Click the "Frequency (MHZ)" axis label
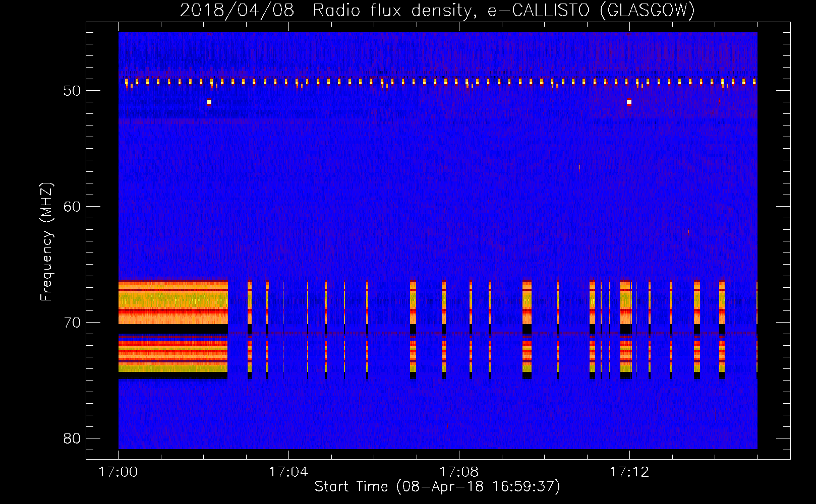This screenshot has height=504, width=816. (46, 242)
